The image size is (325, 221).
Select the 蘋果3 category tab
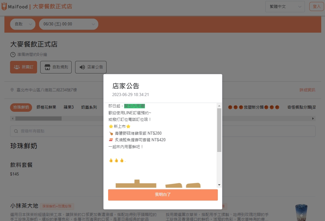pos(69,107)
